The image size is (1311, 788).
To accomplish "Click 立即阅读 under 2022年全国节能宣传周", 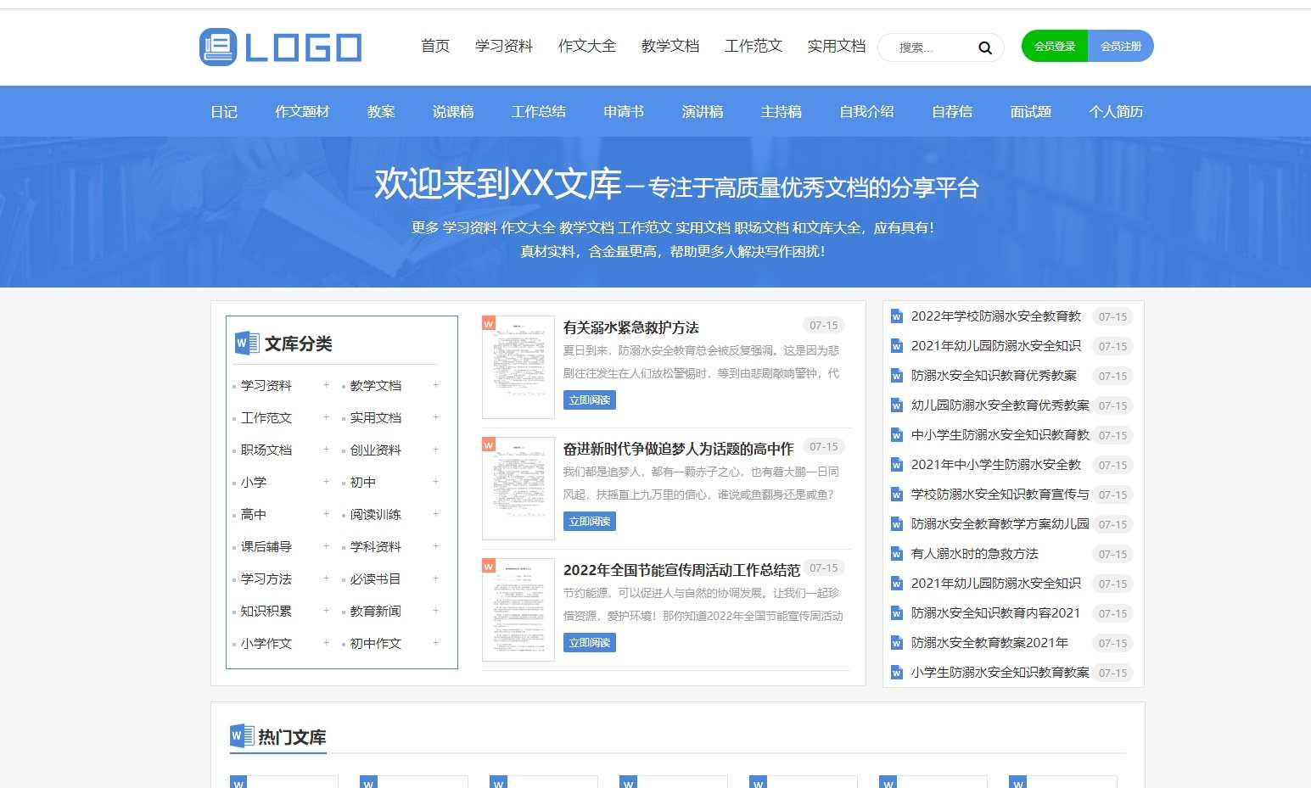I will click(590, 643).
